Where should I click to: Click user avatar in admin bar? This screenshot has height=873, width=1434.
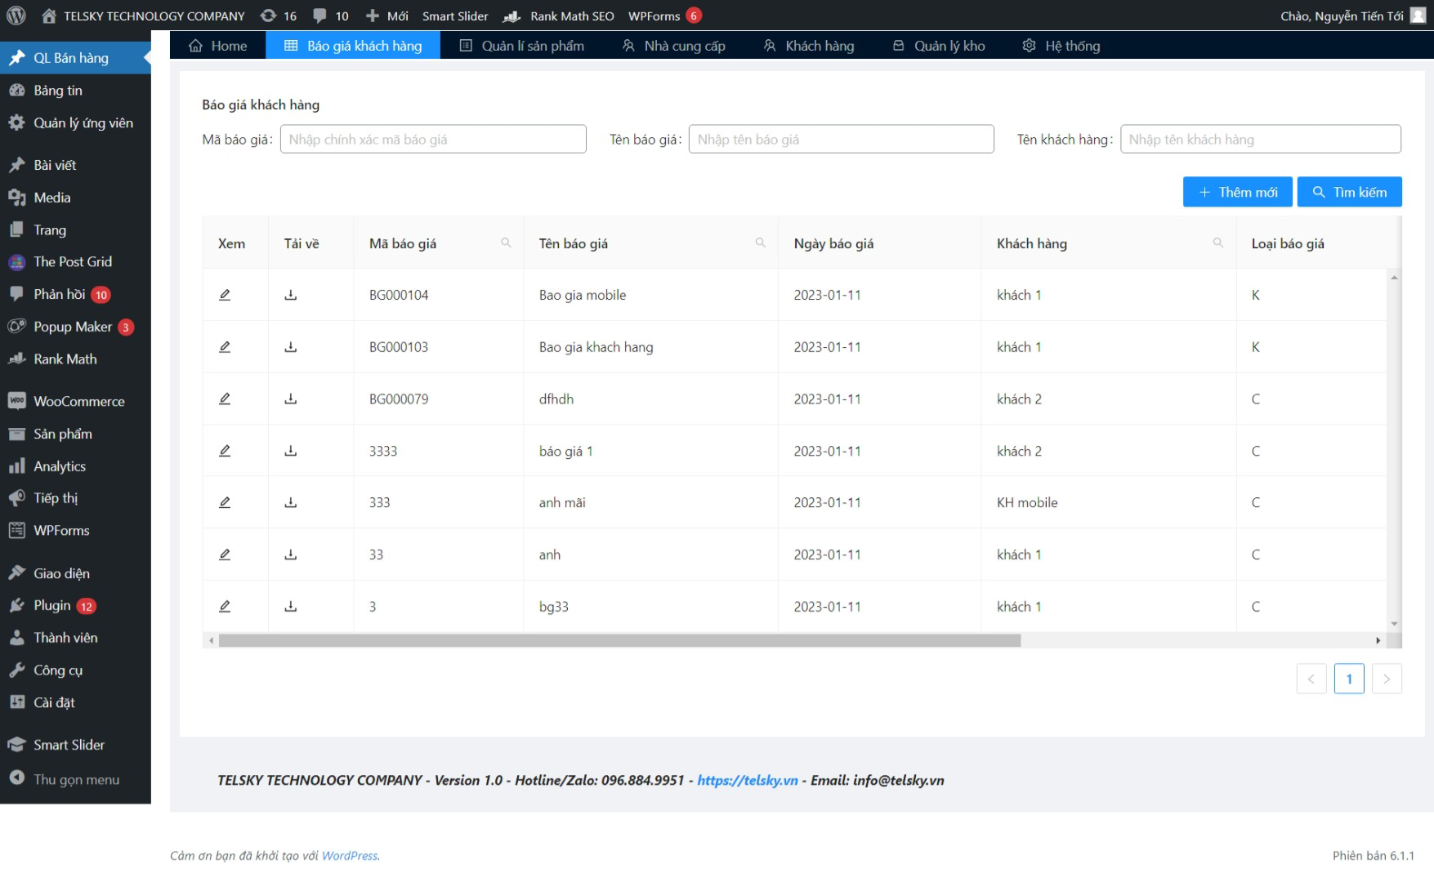(x=1418, y=16)
